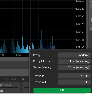Click the tallest blue tick volume bar
The width and height of the screenshot is (93, 94).
coord(42,39)
